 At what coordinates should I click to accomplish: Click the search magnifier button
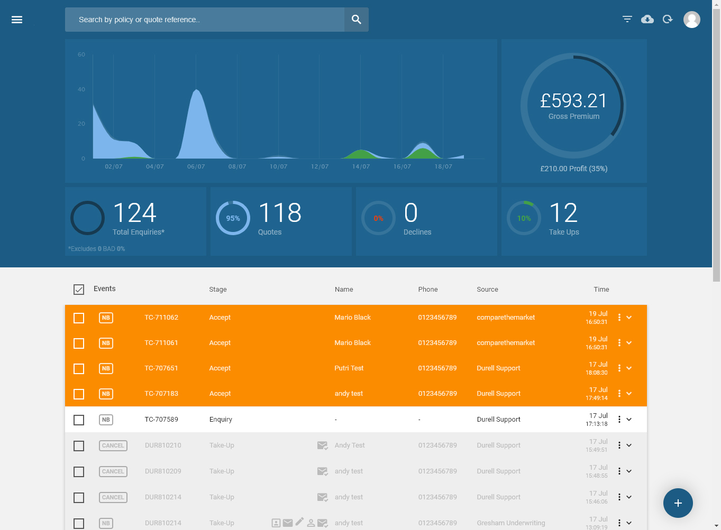click(x=357, y=20)
